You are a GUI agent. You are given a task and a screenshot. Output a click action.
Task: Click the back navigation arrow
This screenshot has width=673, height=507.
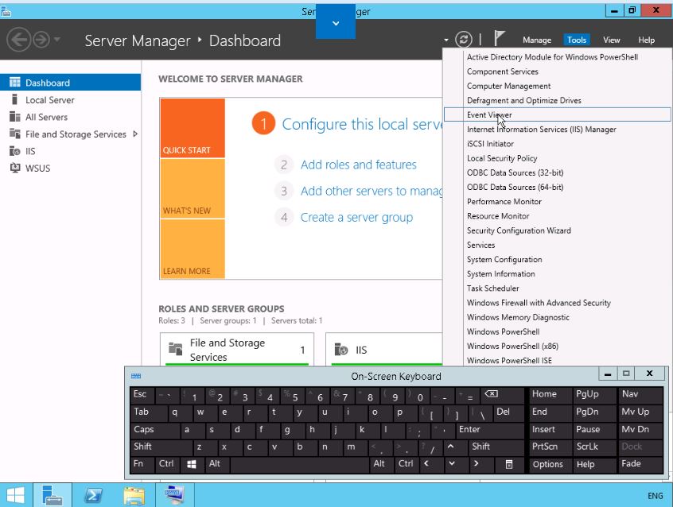click(19, 40)
